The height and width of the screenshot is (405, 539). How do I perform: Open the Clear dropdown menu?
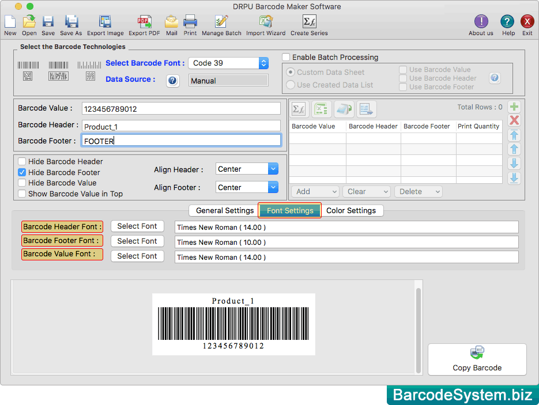click(367, 192)
